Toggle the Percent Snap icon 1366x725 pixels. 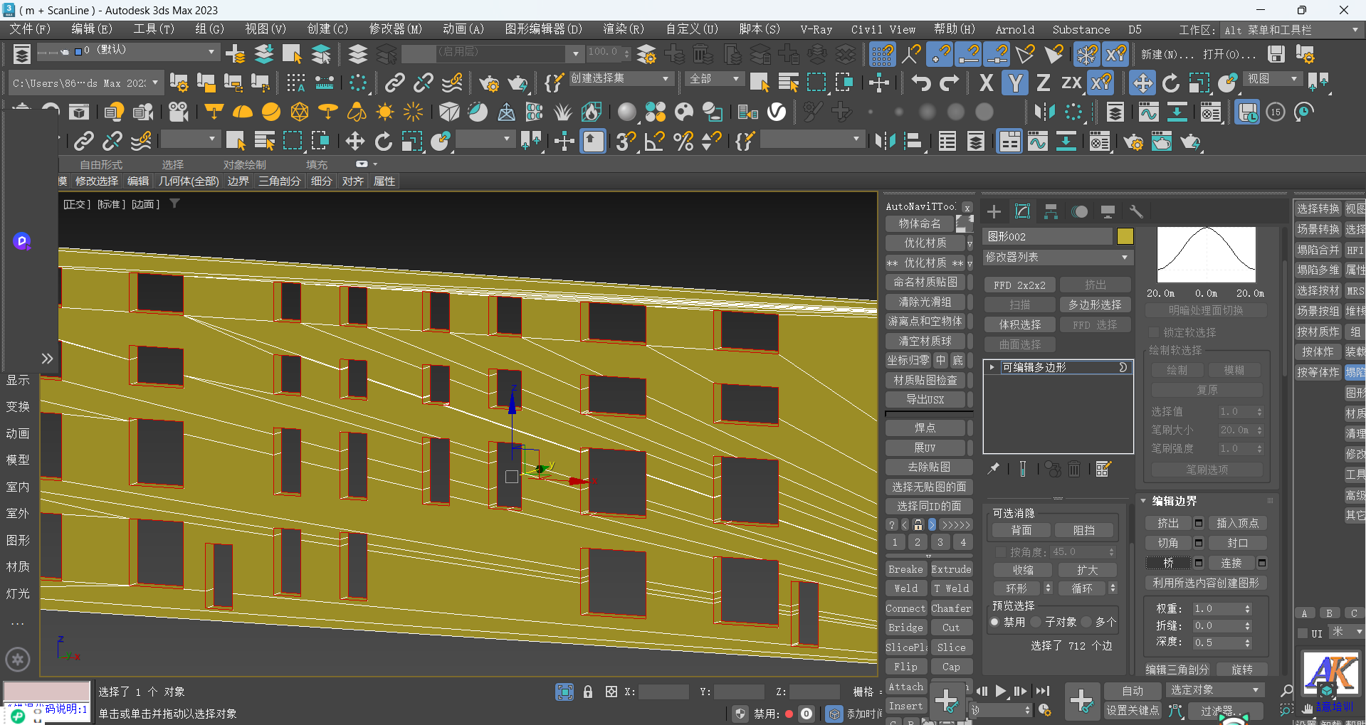point(683,141)
